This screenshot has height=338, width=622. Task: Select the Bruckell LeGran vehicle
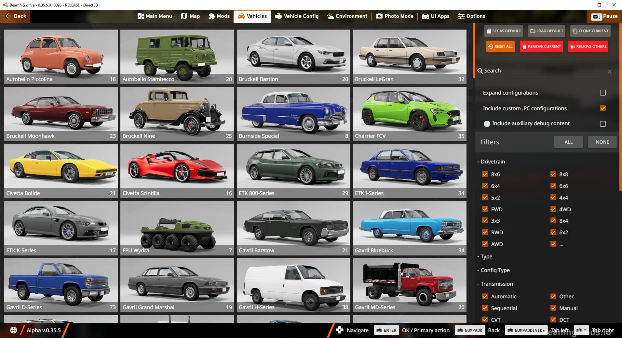click(410, 57)
